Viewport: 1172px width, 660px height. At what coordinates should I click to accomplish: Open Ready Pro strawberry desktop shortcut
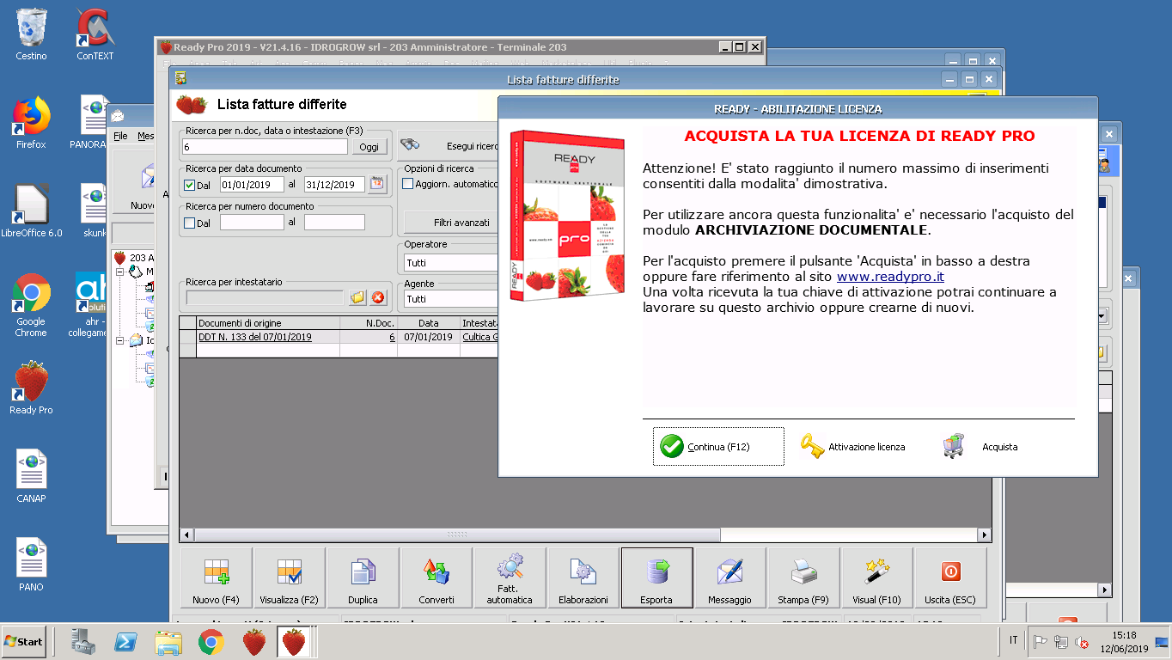coord(31,388)
